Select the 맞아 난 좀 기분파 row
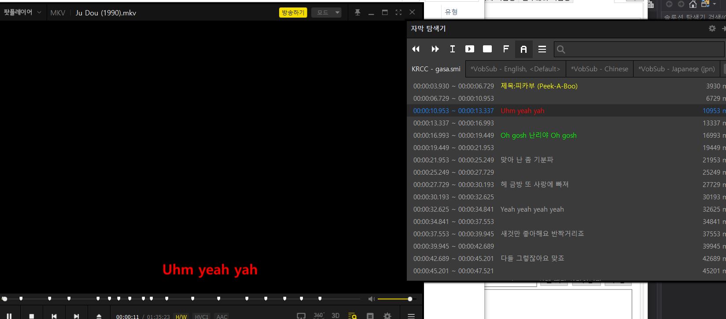The height and width of the screenshot is (319, 726). point(566,160)
